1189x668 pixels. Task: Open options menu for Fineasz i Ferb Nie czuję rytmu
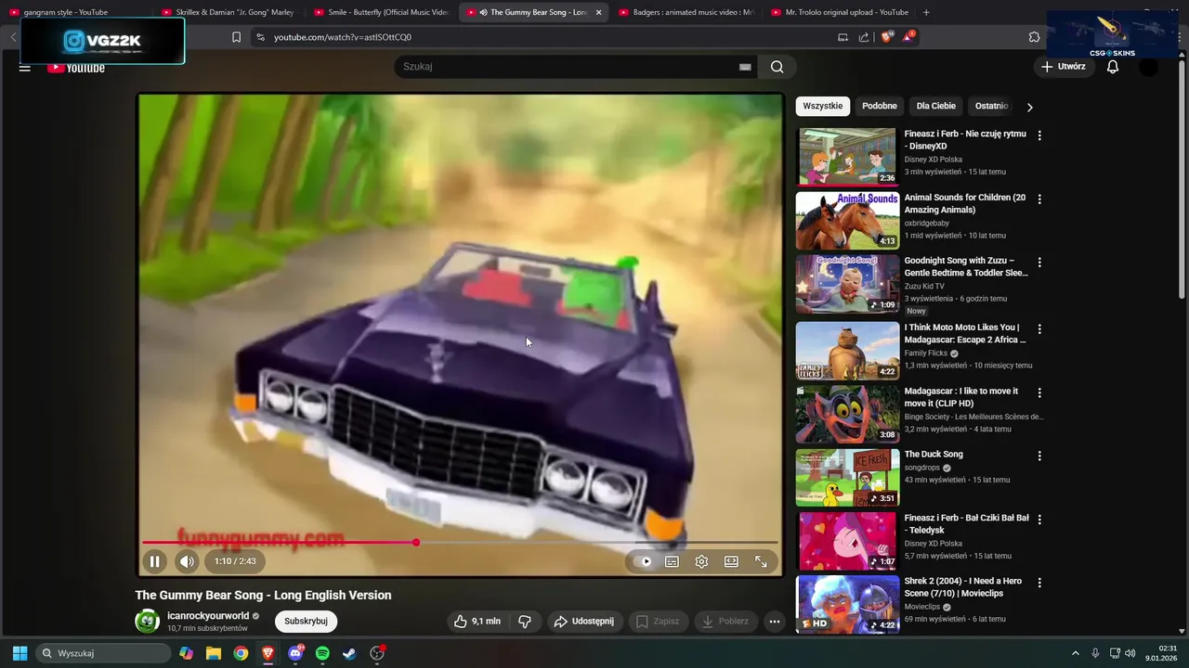[x=1039, y=135]
